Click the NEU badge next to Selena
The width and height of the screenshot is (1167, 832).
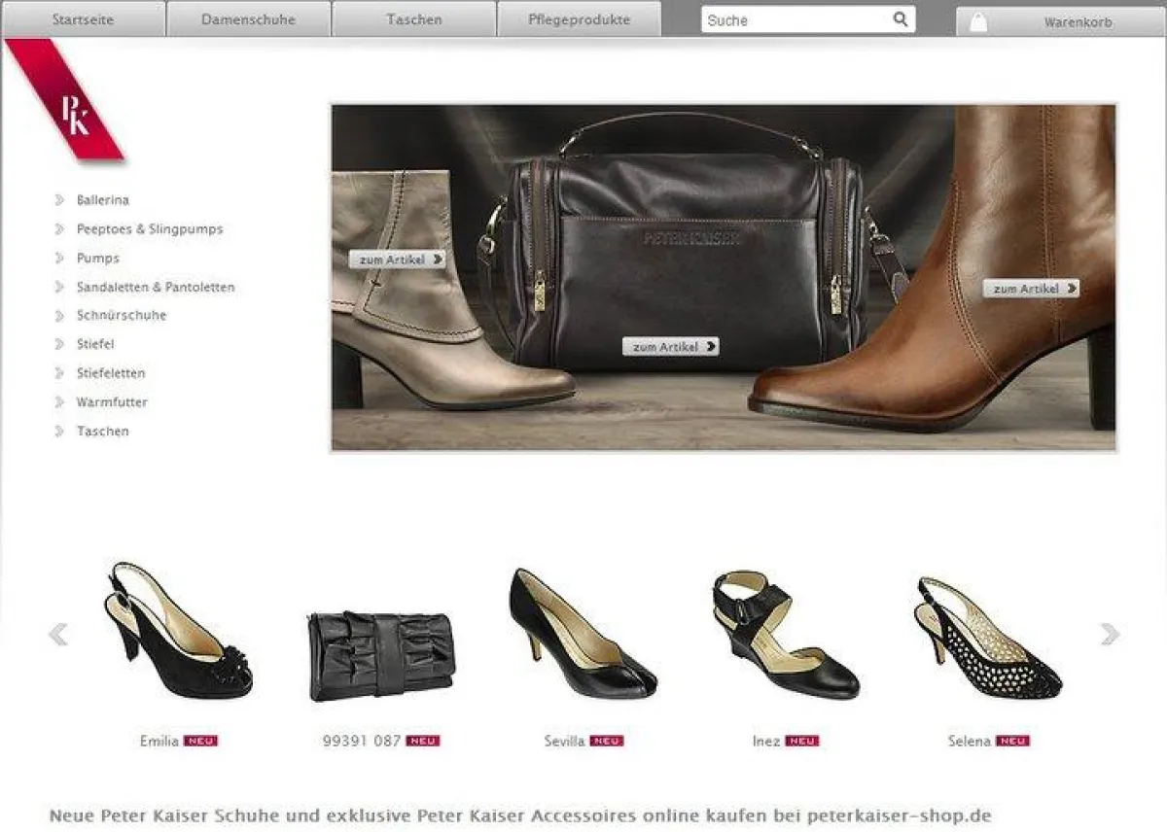1012,742
